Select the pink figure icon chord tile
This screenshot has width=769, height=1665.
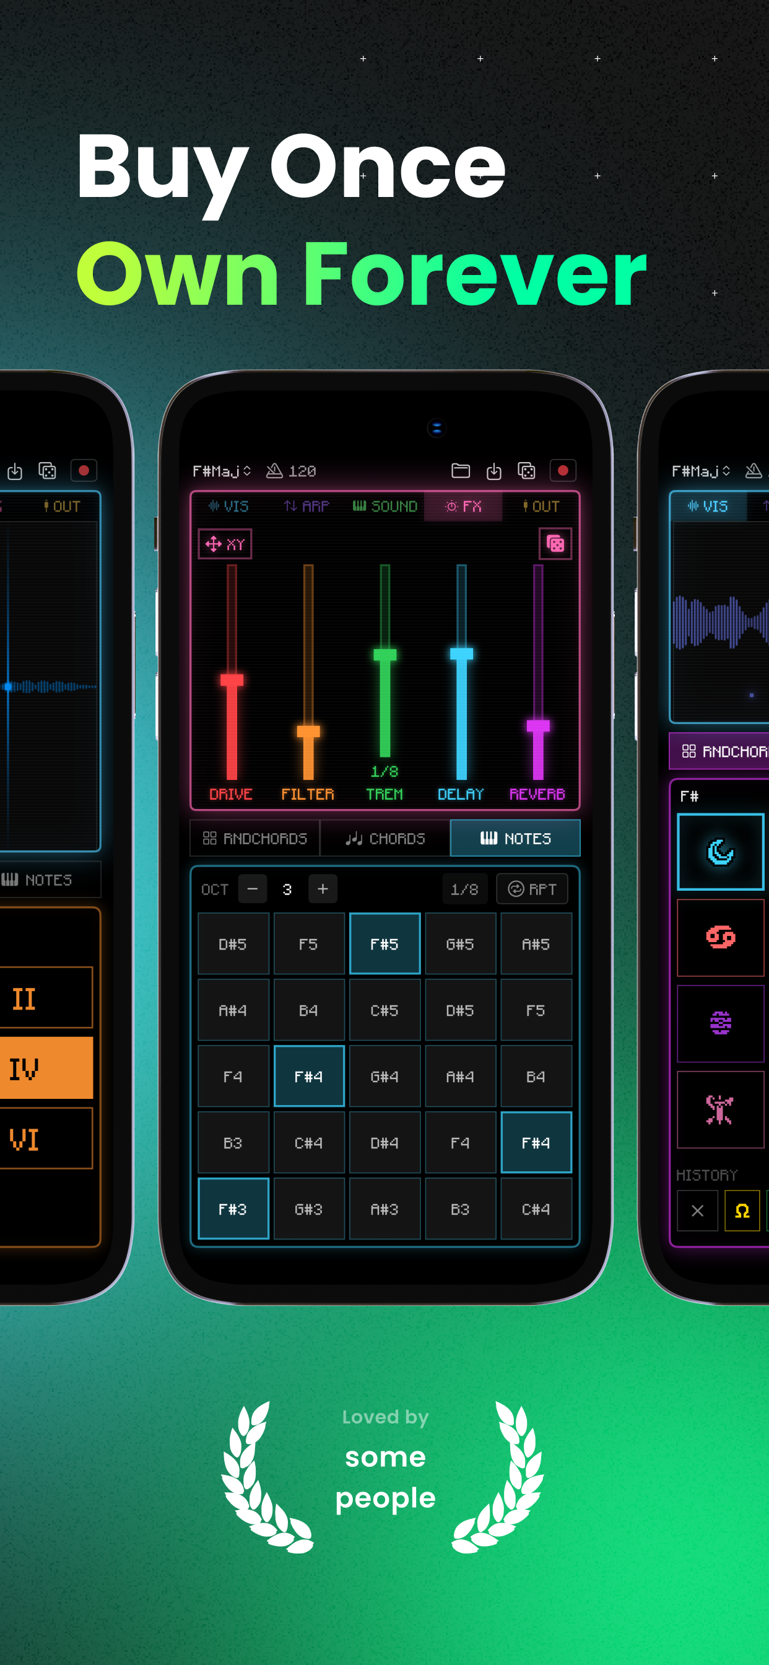tap(721, 1109)
